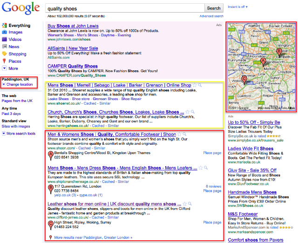
Task: Click the Videos film icon
Action: click(4, 39)
